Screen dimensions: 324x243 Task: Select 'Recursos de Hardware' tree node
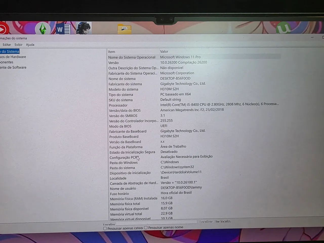(13, 57)
